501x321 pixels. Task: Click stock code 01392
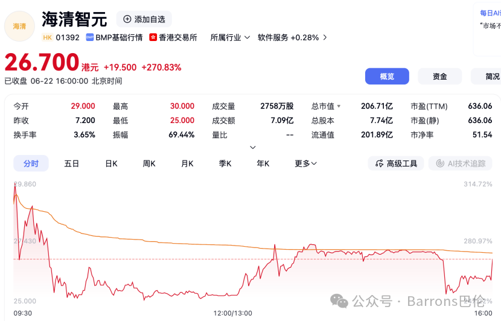click(68, 37)
